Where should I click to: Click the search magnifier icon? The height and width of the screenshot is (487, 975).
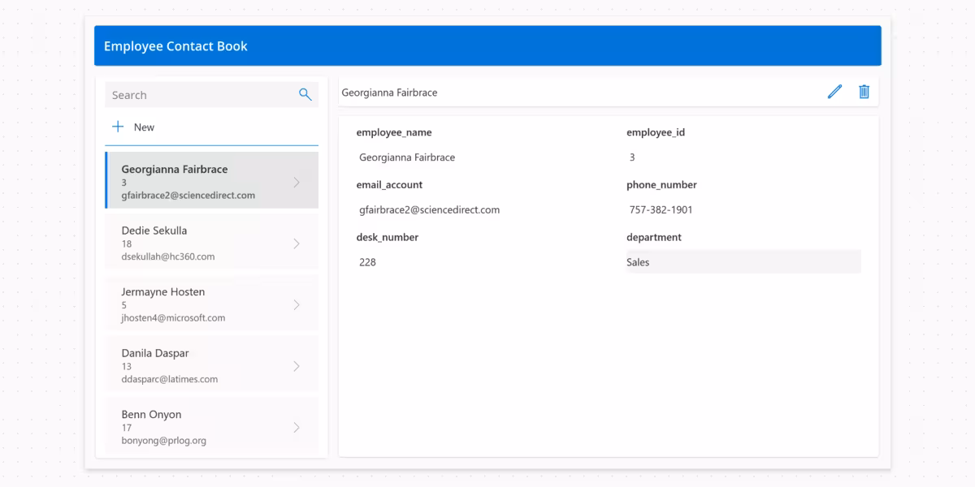(x=305, y=94)
